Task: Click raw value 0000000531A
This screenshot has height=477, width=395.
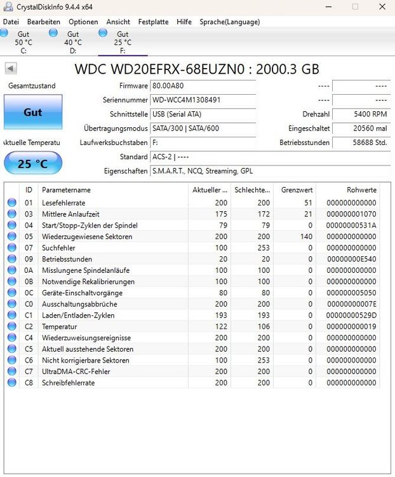Action: (351, 225)
